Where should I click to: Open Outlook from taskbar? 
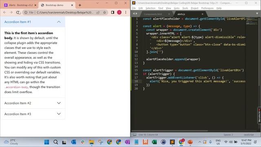tap(73, 142)
